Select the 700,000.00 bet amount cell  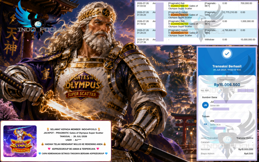click(246, 3)
